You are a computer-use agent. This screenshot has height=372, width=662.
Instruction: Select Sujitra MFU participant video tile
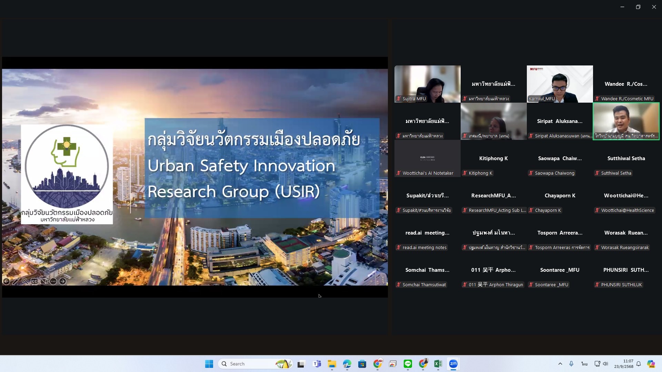[427, 84]
